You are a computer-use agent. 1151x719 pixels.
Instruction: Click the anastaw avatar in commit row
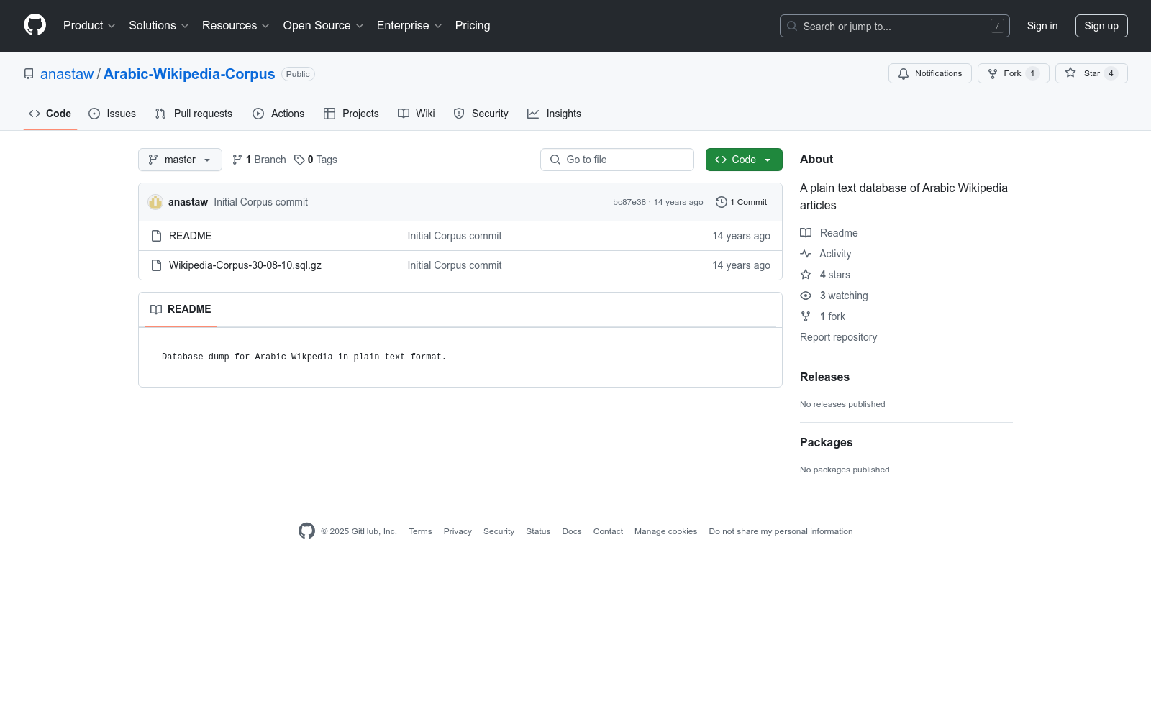(155, 202)
